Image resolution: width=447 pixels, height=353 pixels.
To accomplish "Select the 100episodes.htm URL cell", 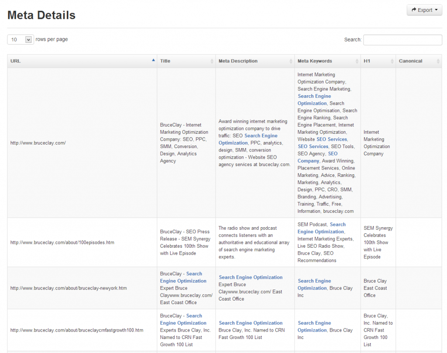I will [82, 242].
